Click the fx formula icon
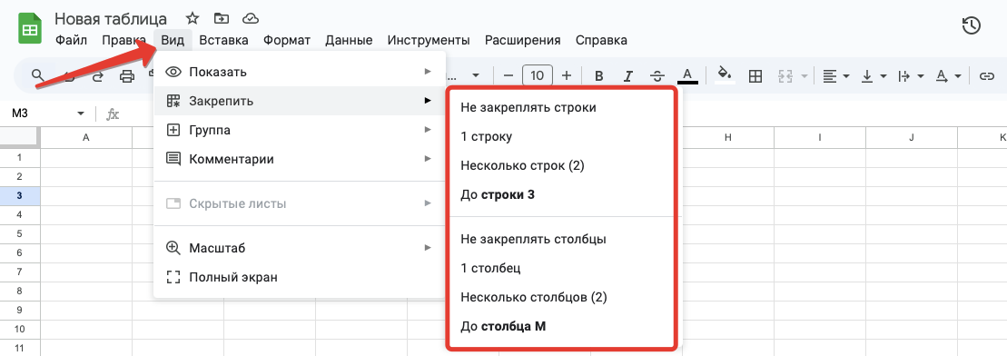 113,114
